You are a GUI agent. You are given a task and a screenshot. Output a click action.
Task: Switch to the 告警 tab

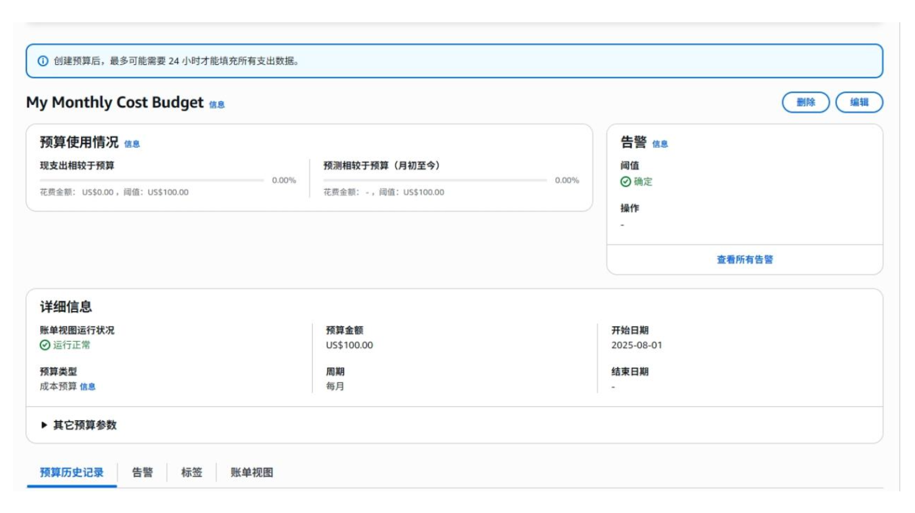[x=142, y=473]
